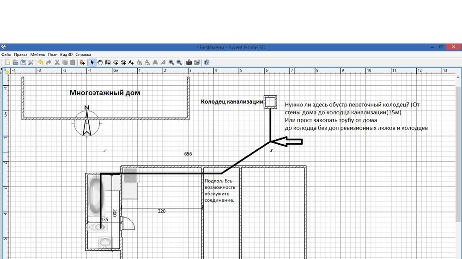Create a new home file
Viewport: 462px width, 259px height.
click(7, 62)
